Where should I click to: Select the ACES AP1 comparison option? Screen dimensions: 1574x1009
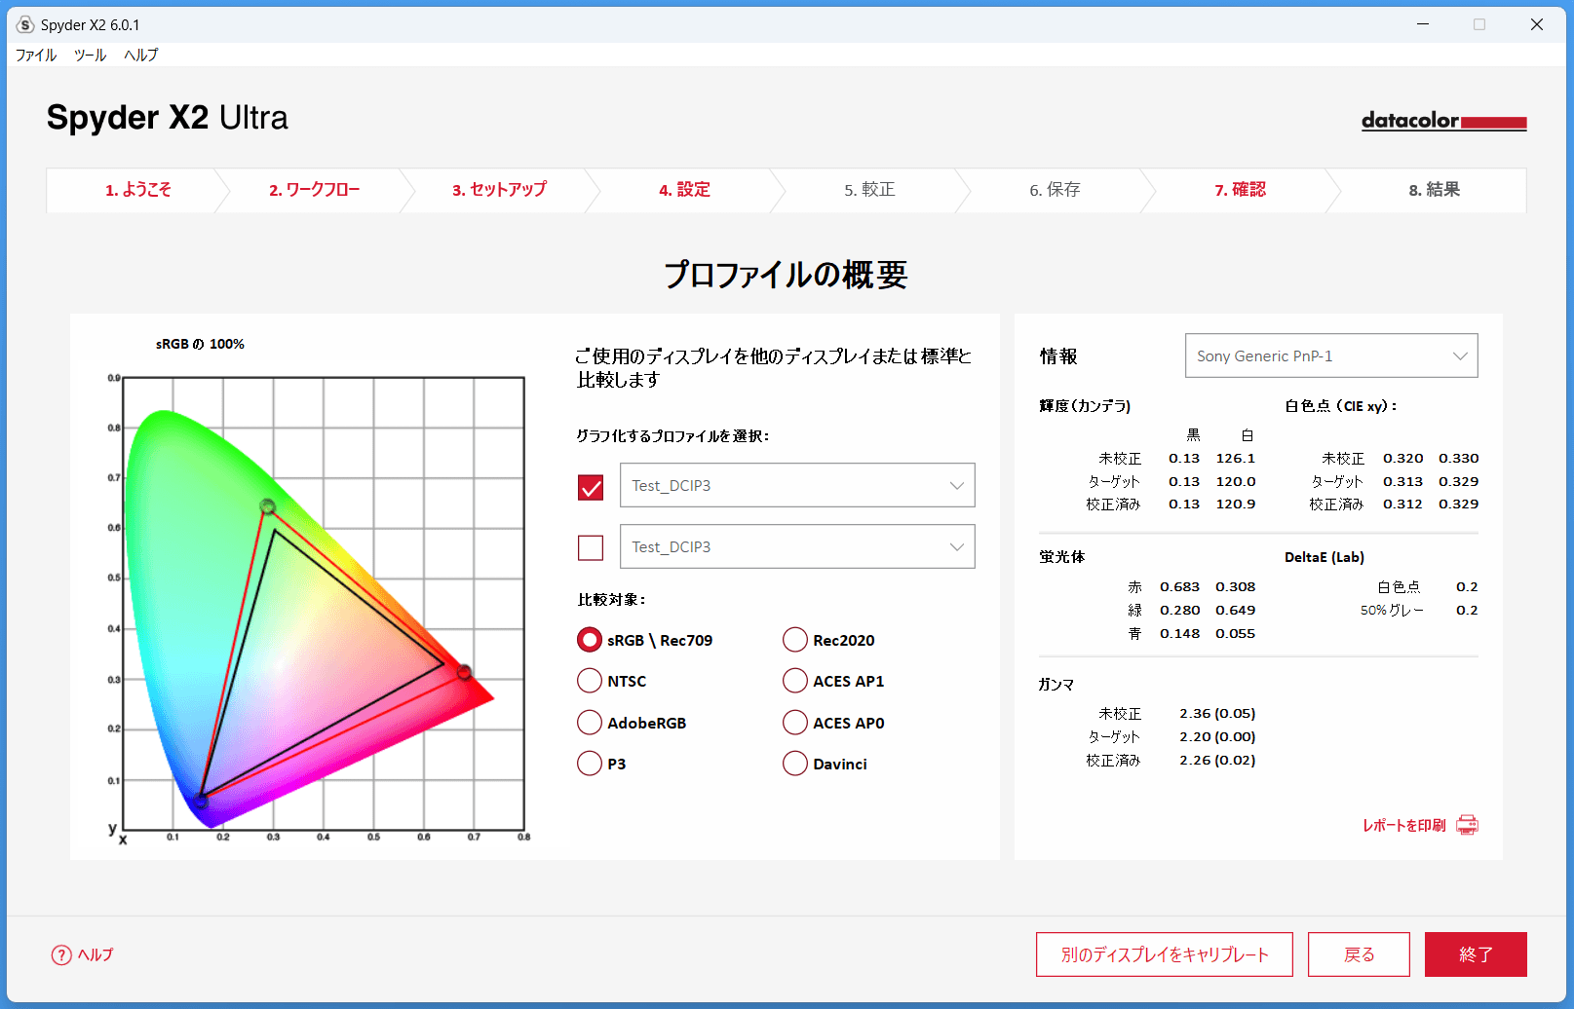pyautogui.click(x=795, y=681)
